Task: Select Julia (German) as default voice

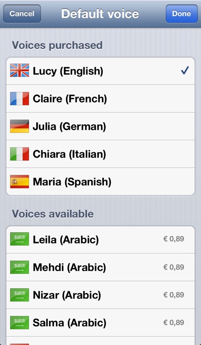Action: point(100,126)
